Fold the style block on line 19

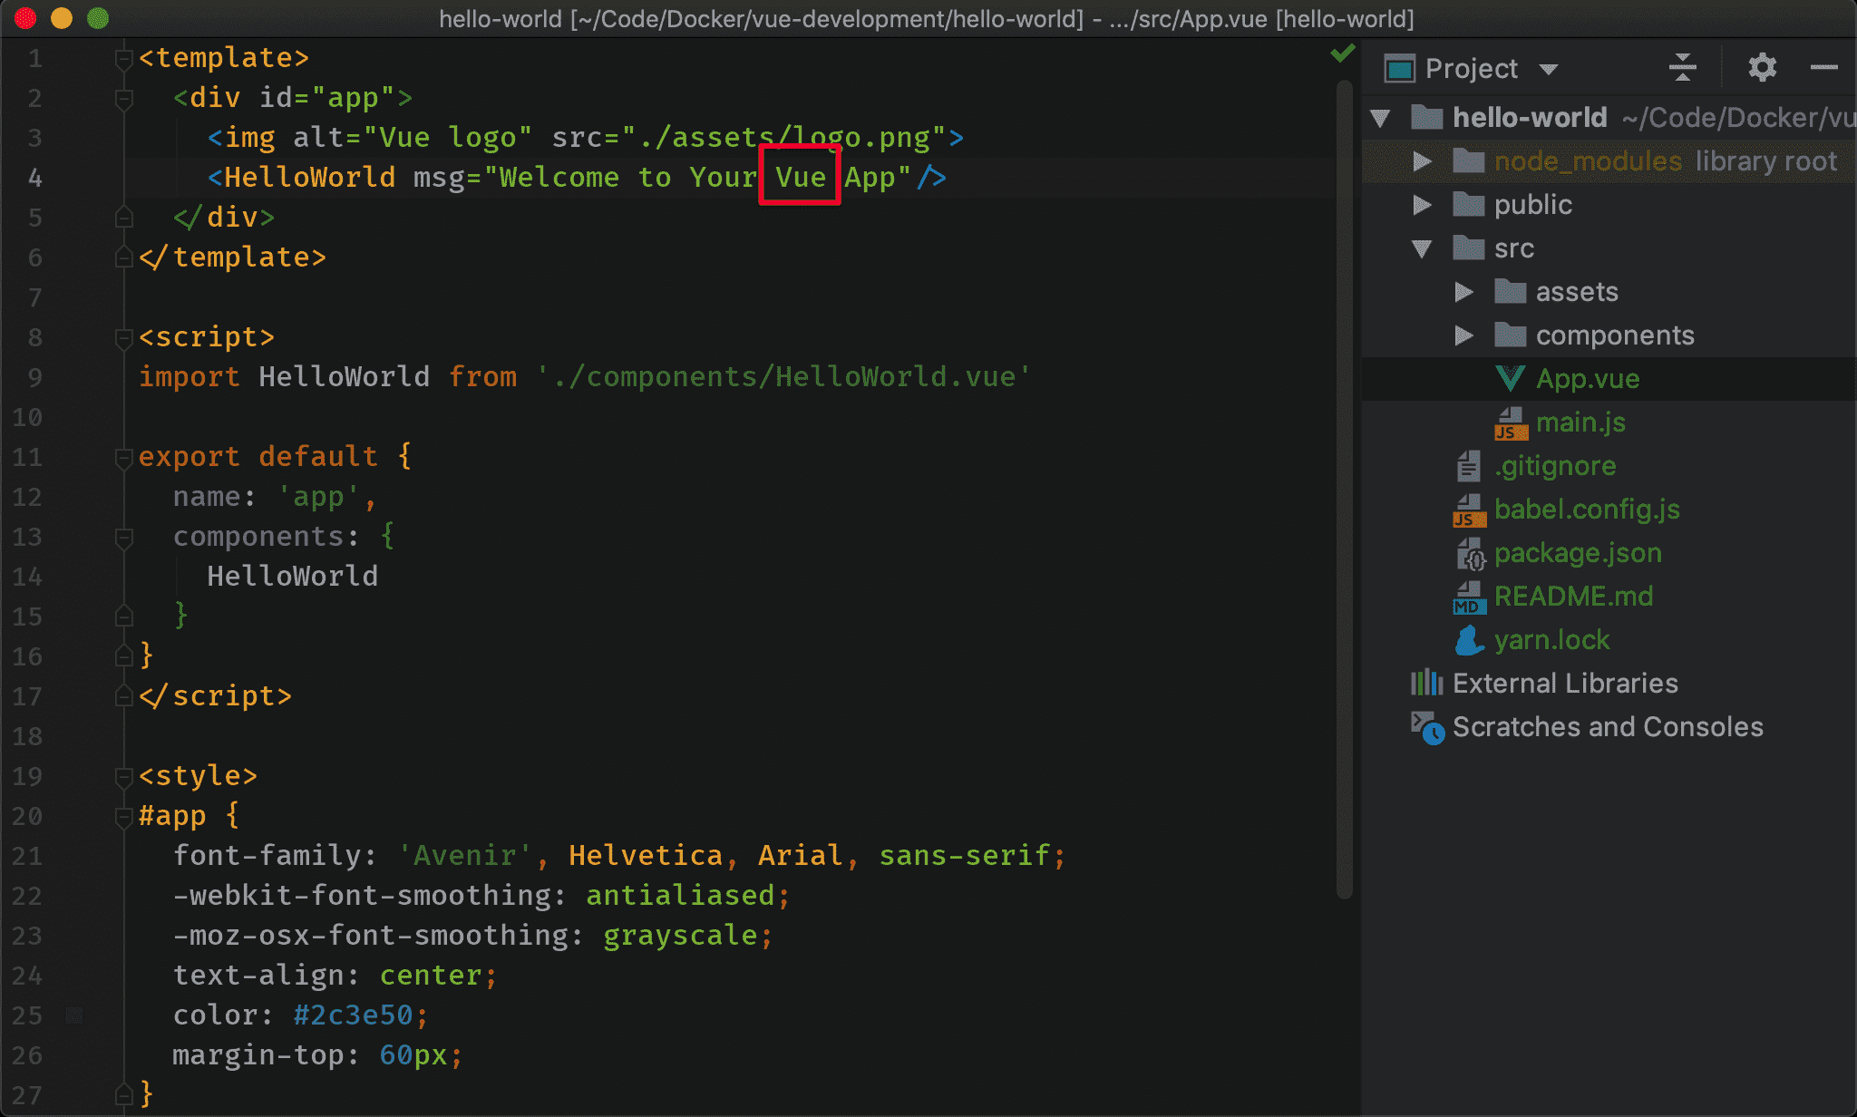124,778
